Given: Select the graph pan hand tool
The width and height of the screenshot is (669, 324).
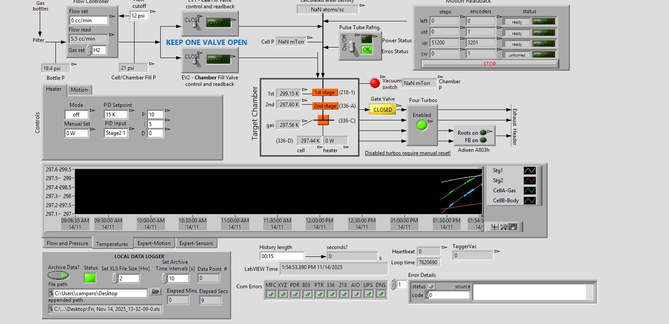Looking at the screenshot, I should pos(513,227).
